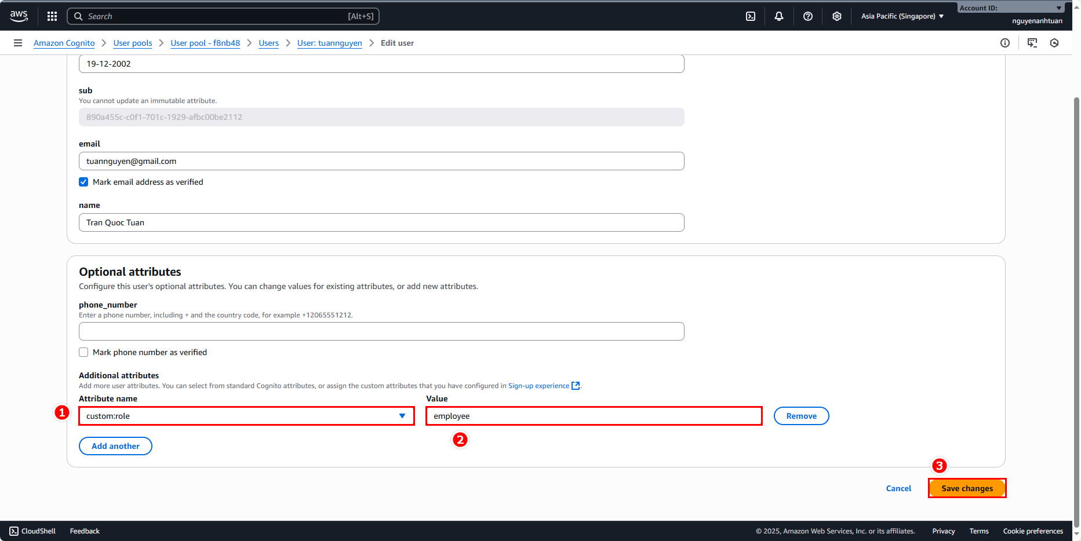Expand the Asia Pacific (Singapore) region selector

902,16
